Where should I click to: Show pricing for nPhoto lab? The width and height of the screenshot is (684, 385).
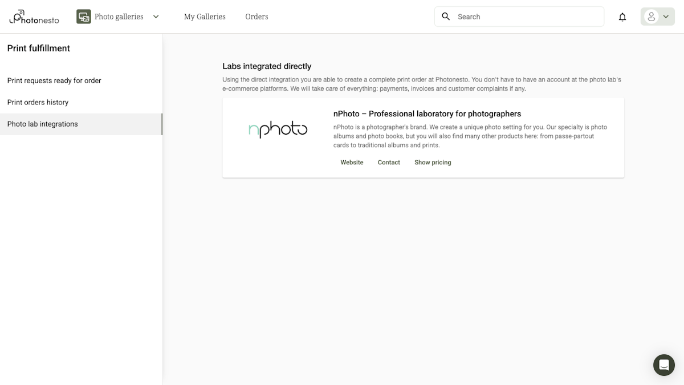(x=433, y=162)
